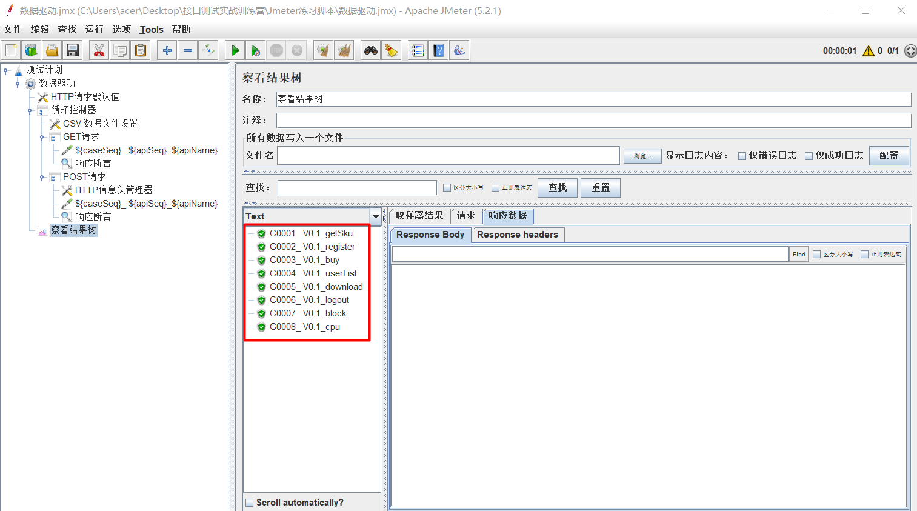Screen dimensions: 917x511
Task: Select HTTP信息头管理器 in tree
Action: tap(113, 190)
